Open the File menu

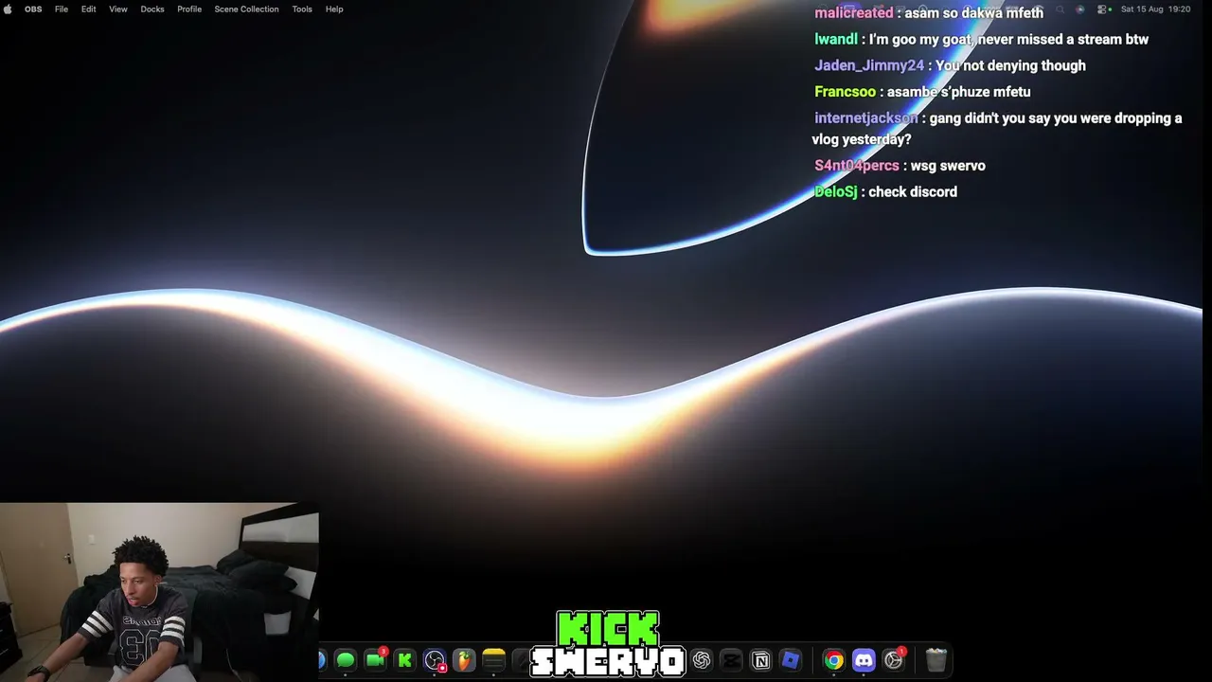(x=62, y=9)
